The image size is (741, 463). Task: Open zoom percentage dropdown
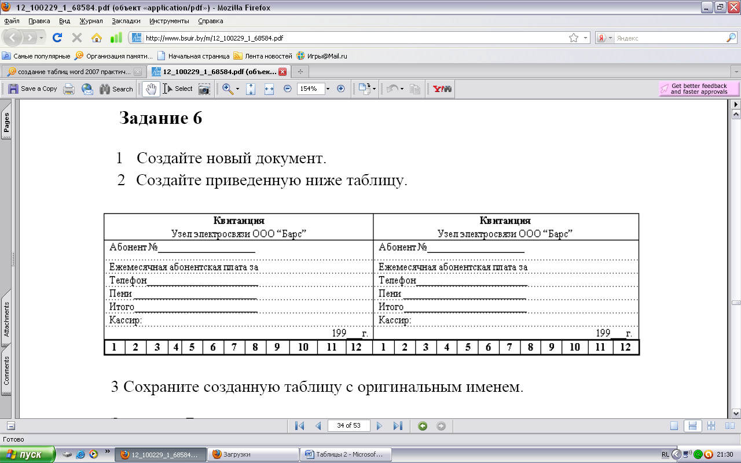pyautogui.click(x=328, y=89)
